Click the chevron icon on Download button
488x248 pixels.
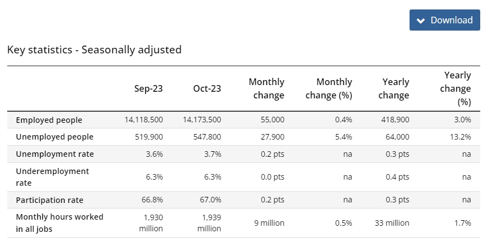(421, 21)
